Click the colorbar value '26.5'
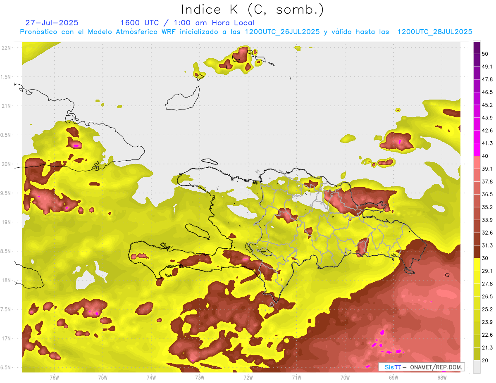496x383 pixels. (x=487, y=296)
